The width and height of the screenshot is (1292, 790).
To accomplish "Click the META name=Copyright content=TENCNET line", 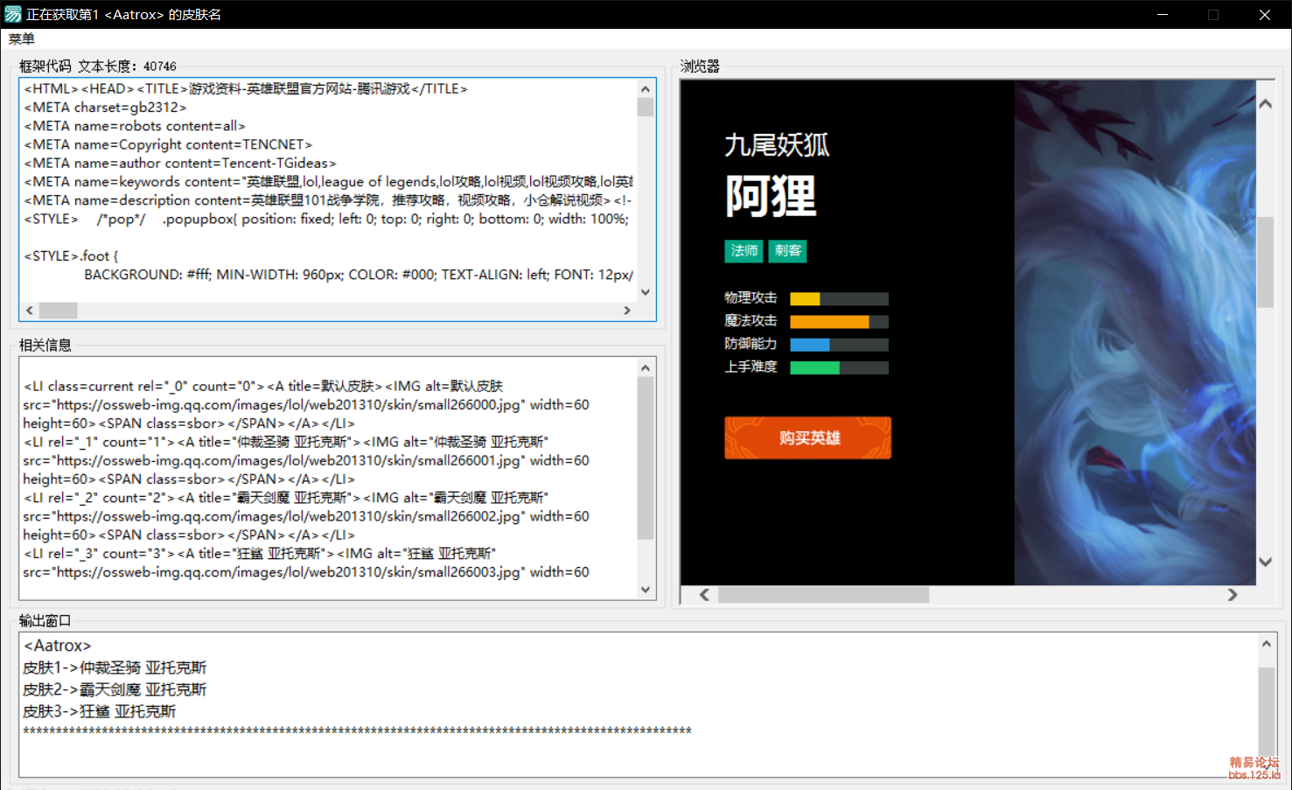I will pyautogui.click(x=168, y=144).
